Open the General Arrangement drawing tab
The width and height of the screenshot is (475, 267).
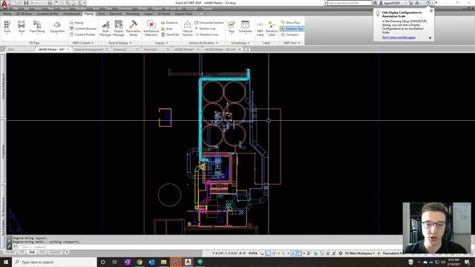(89, 49)
